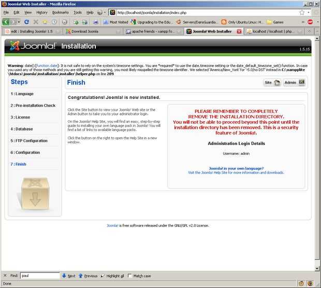
Task: Toggle Highlight all in find bar
Action: (112, 276)
